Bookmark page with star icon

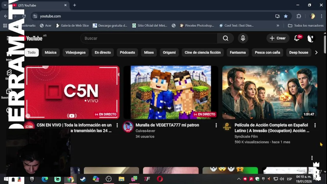(x=286, y=16)
